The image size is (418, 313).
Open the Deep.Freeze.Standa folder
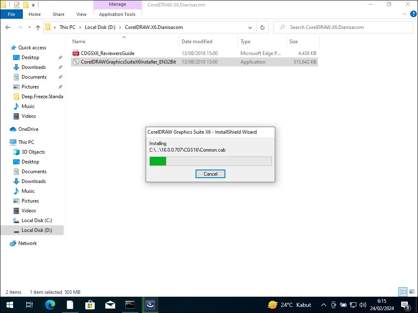41,96
